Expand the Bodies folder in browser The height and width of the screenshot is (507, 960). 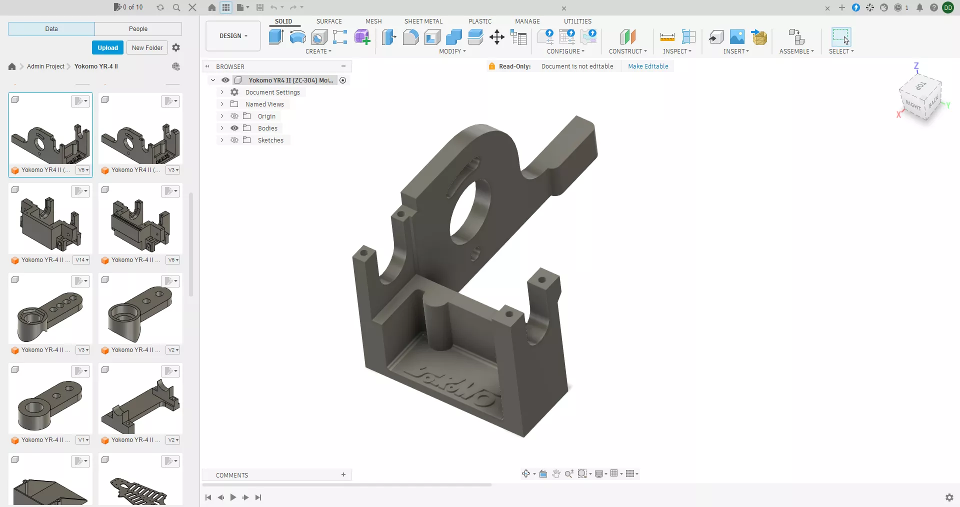click(222, 128)
